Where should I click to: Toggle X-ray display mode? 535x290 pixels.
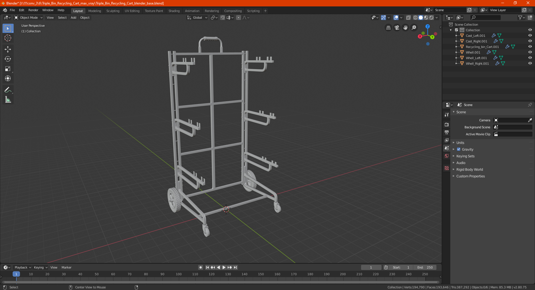point(408,18)
